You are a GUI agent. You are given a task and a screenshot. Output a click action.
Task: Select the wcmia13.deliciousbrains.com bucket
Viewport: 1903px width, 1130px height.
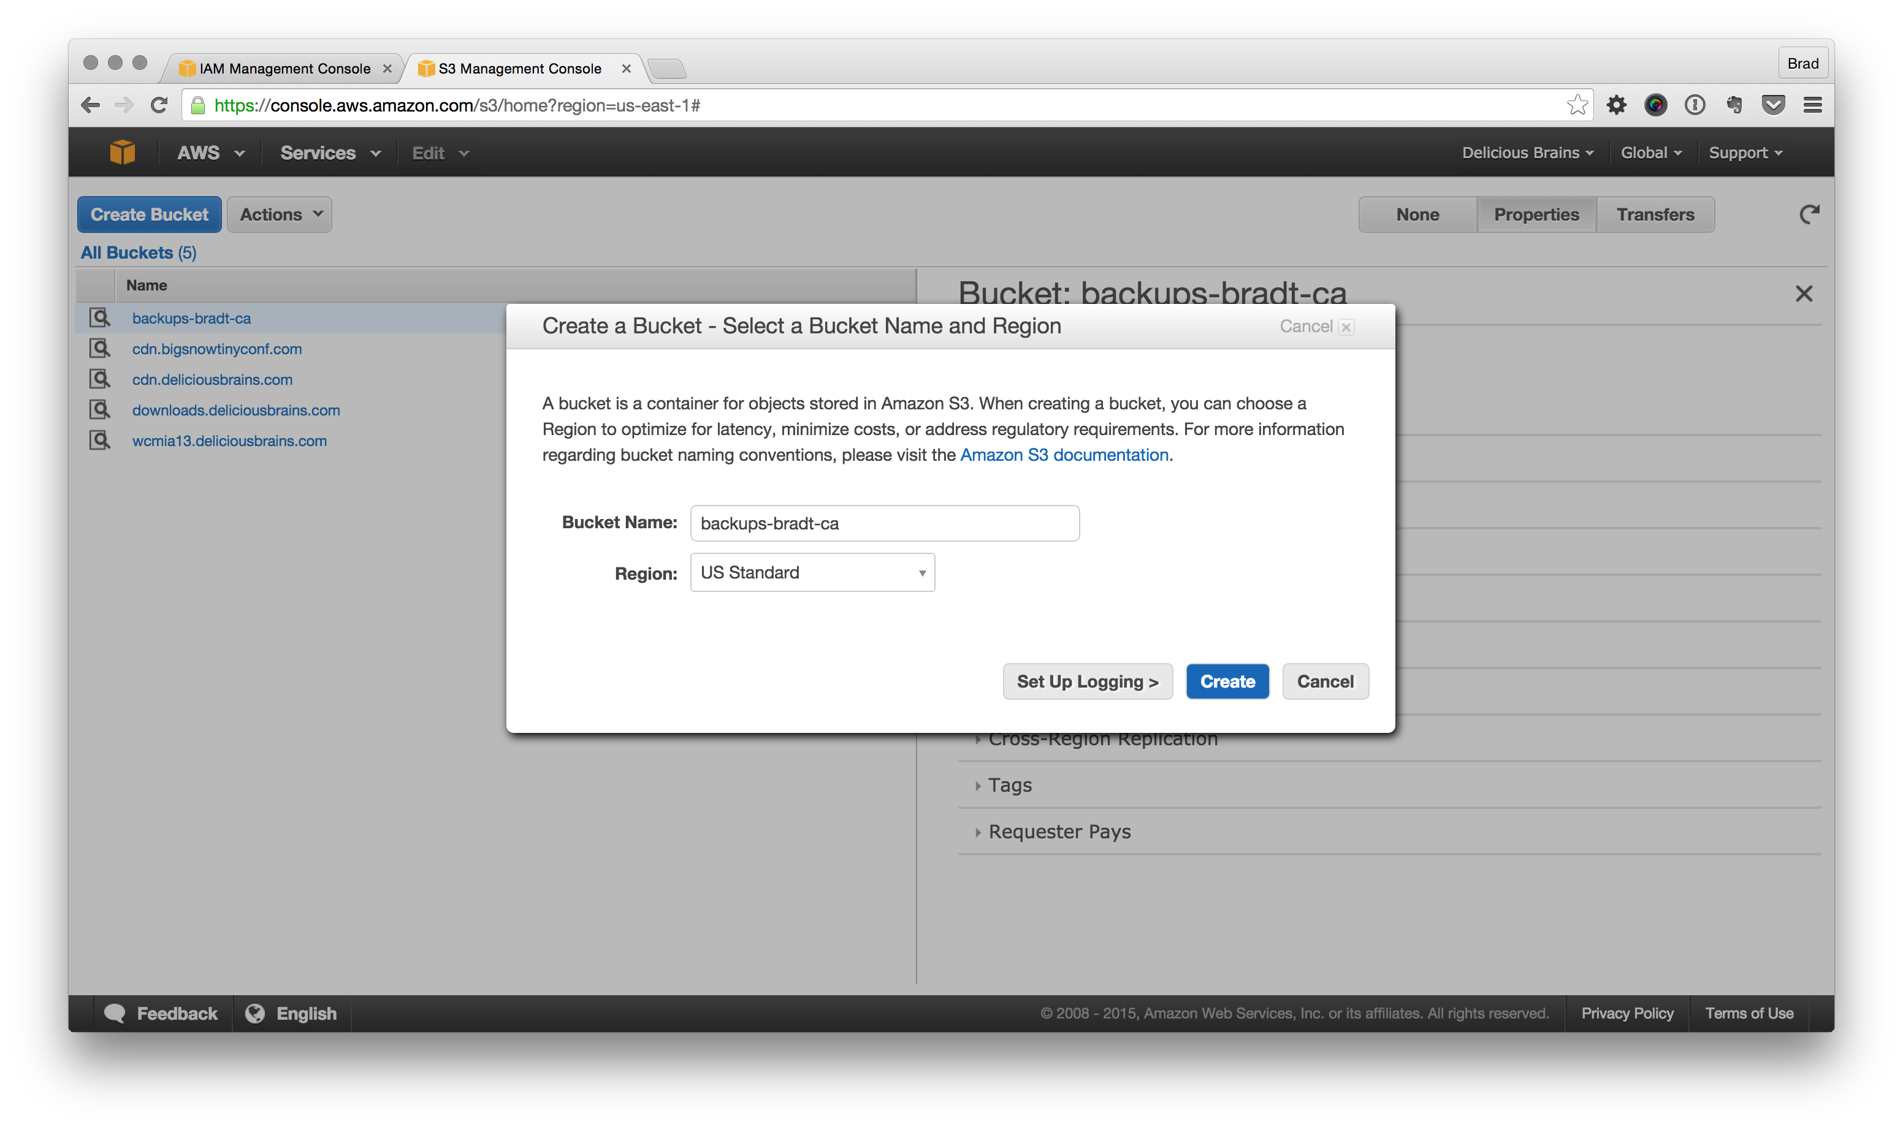point(229,440)
